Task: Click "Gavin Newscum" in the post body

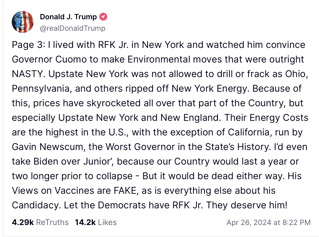Action: click(x=47, y=147)
